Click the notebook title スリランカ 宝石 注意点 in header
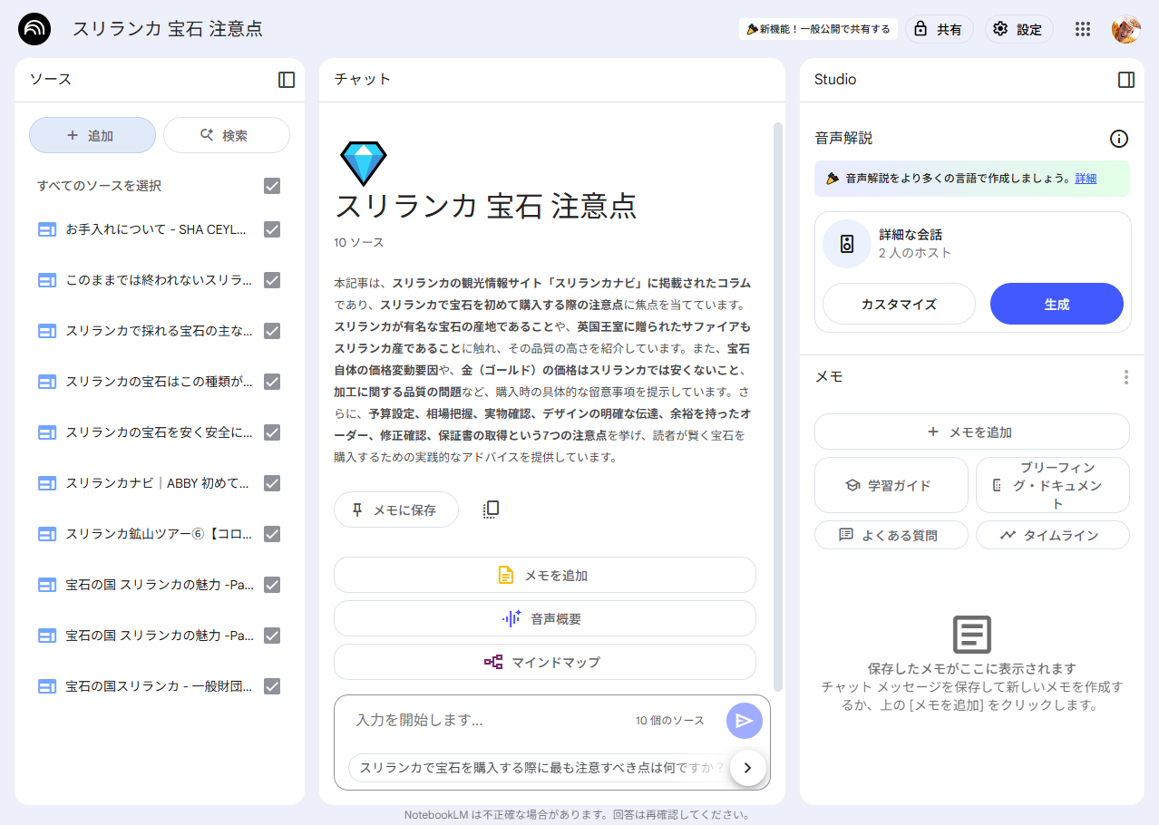1159x825 pixels. click(168, 29)
